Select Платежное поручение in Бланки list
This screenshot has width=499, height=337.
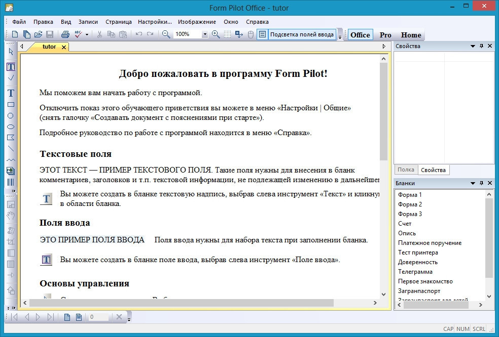tap(430, 243)
